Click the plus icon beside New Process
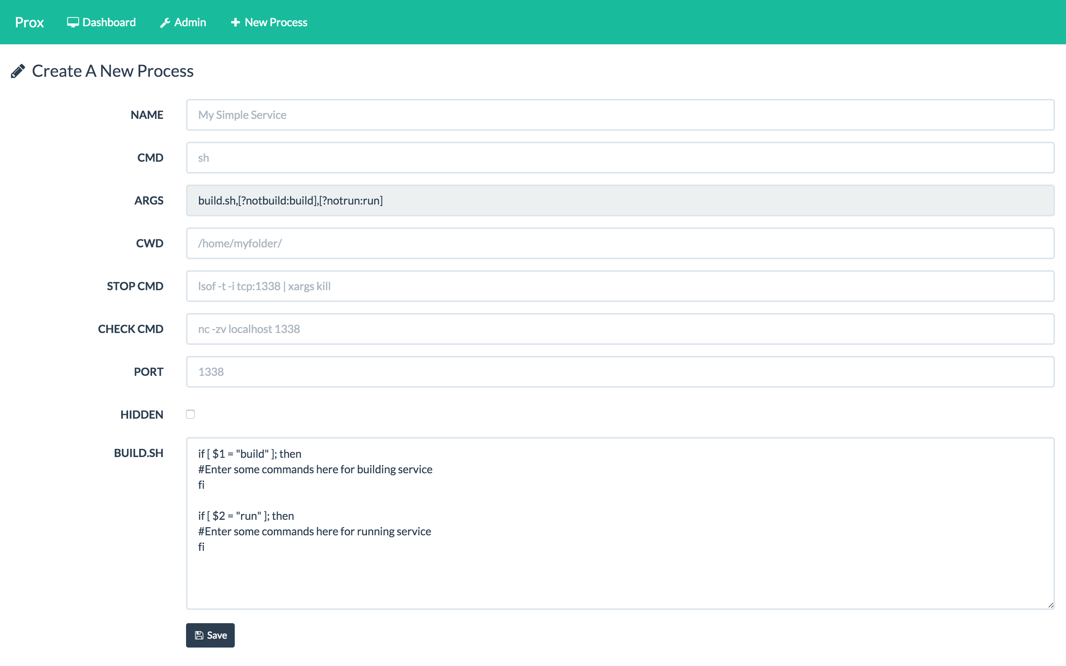1066x666 pixels. click(235, 23)
